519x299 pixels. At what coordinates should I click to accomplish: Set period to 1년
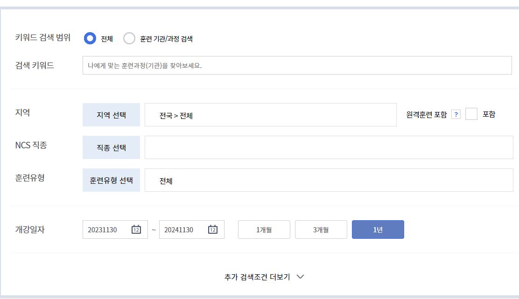[378, 229]
